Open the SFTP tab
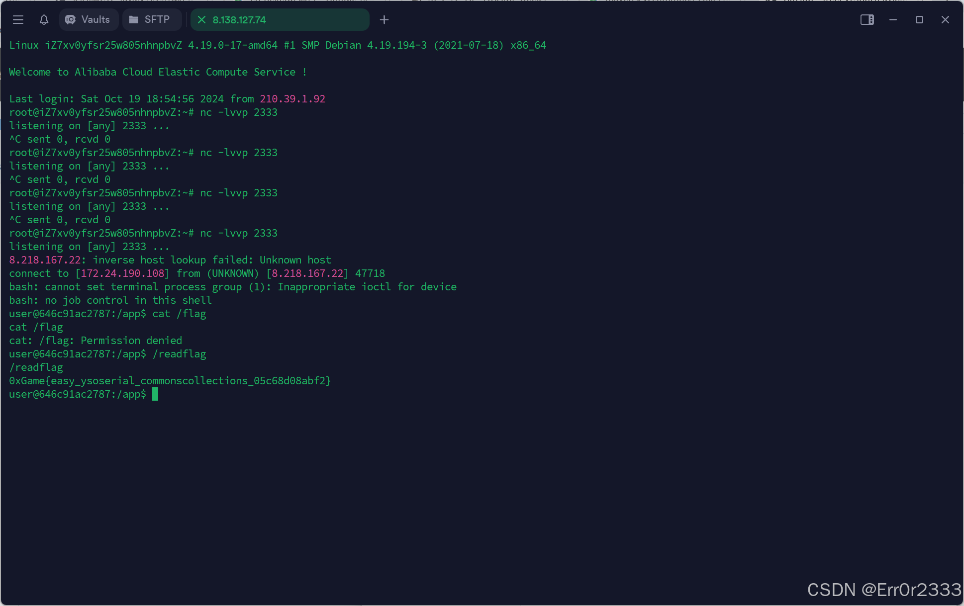The image size is (964, 606). (x=152, y=20)
